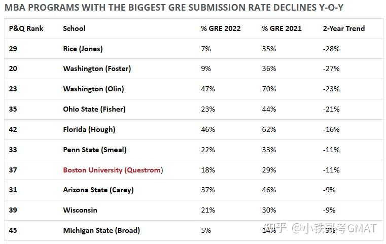Select the Ohio State (Fisher) cell

pyautogui.click(x=94, y=109)
